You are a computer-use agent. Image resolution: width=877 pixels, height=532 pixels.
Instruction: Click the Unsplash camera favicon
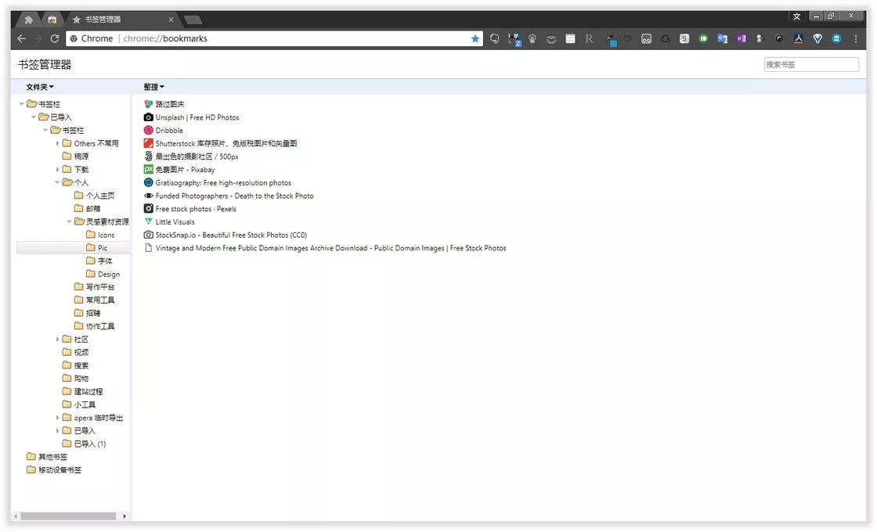pyautogui.click(x=148, y=117)
